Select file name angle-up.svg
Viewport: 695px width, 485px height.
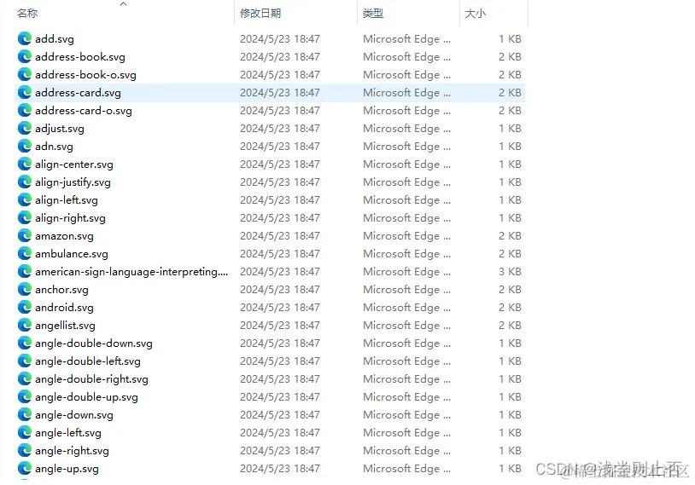pyautogui.click(x=67, y=469)
